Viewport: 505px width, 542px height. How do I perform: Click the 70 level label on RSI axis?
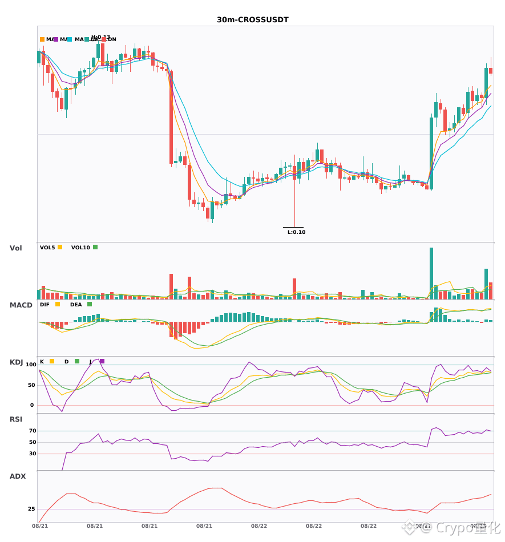click(33, 431)
